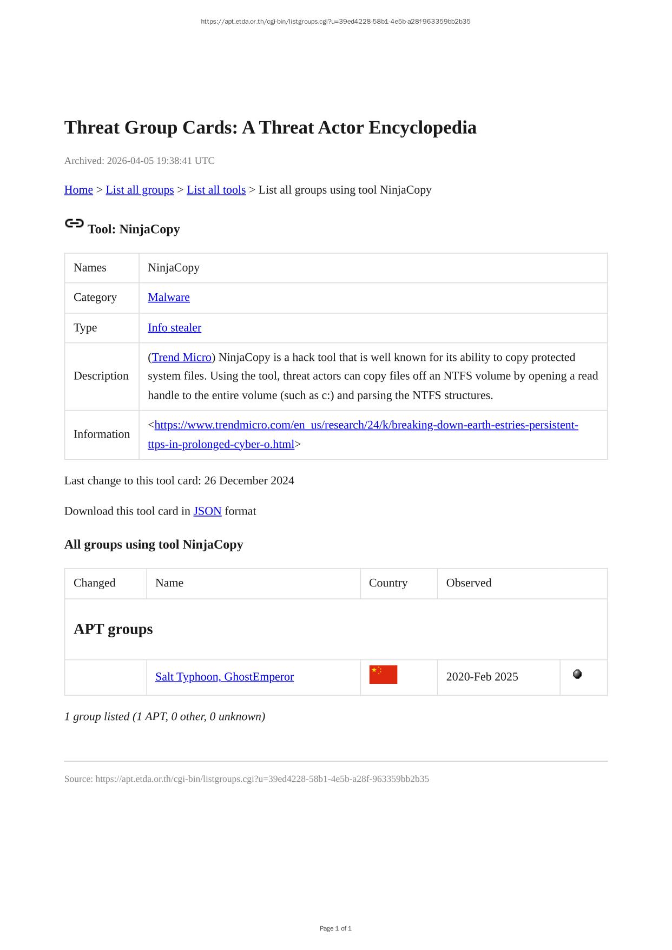Click the Source URL in the footer
The height and width of the screenshot is (950, 672).
click(x=262, y=779)
